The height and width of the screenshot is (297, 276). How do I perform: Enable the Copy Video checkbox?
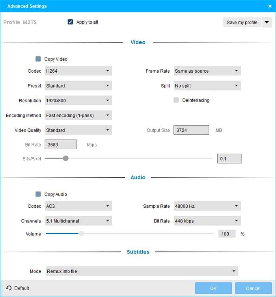(x=38, y=59)
